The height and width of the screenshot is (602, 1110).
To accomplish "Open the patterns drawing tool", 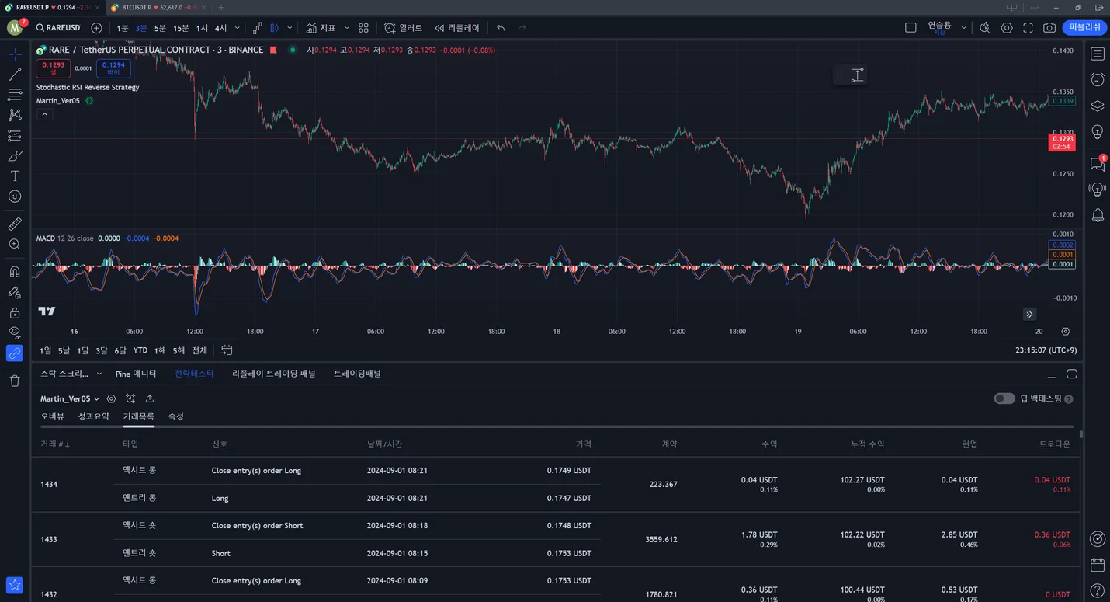I will click(15, 115).
